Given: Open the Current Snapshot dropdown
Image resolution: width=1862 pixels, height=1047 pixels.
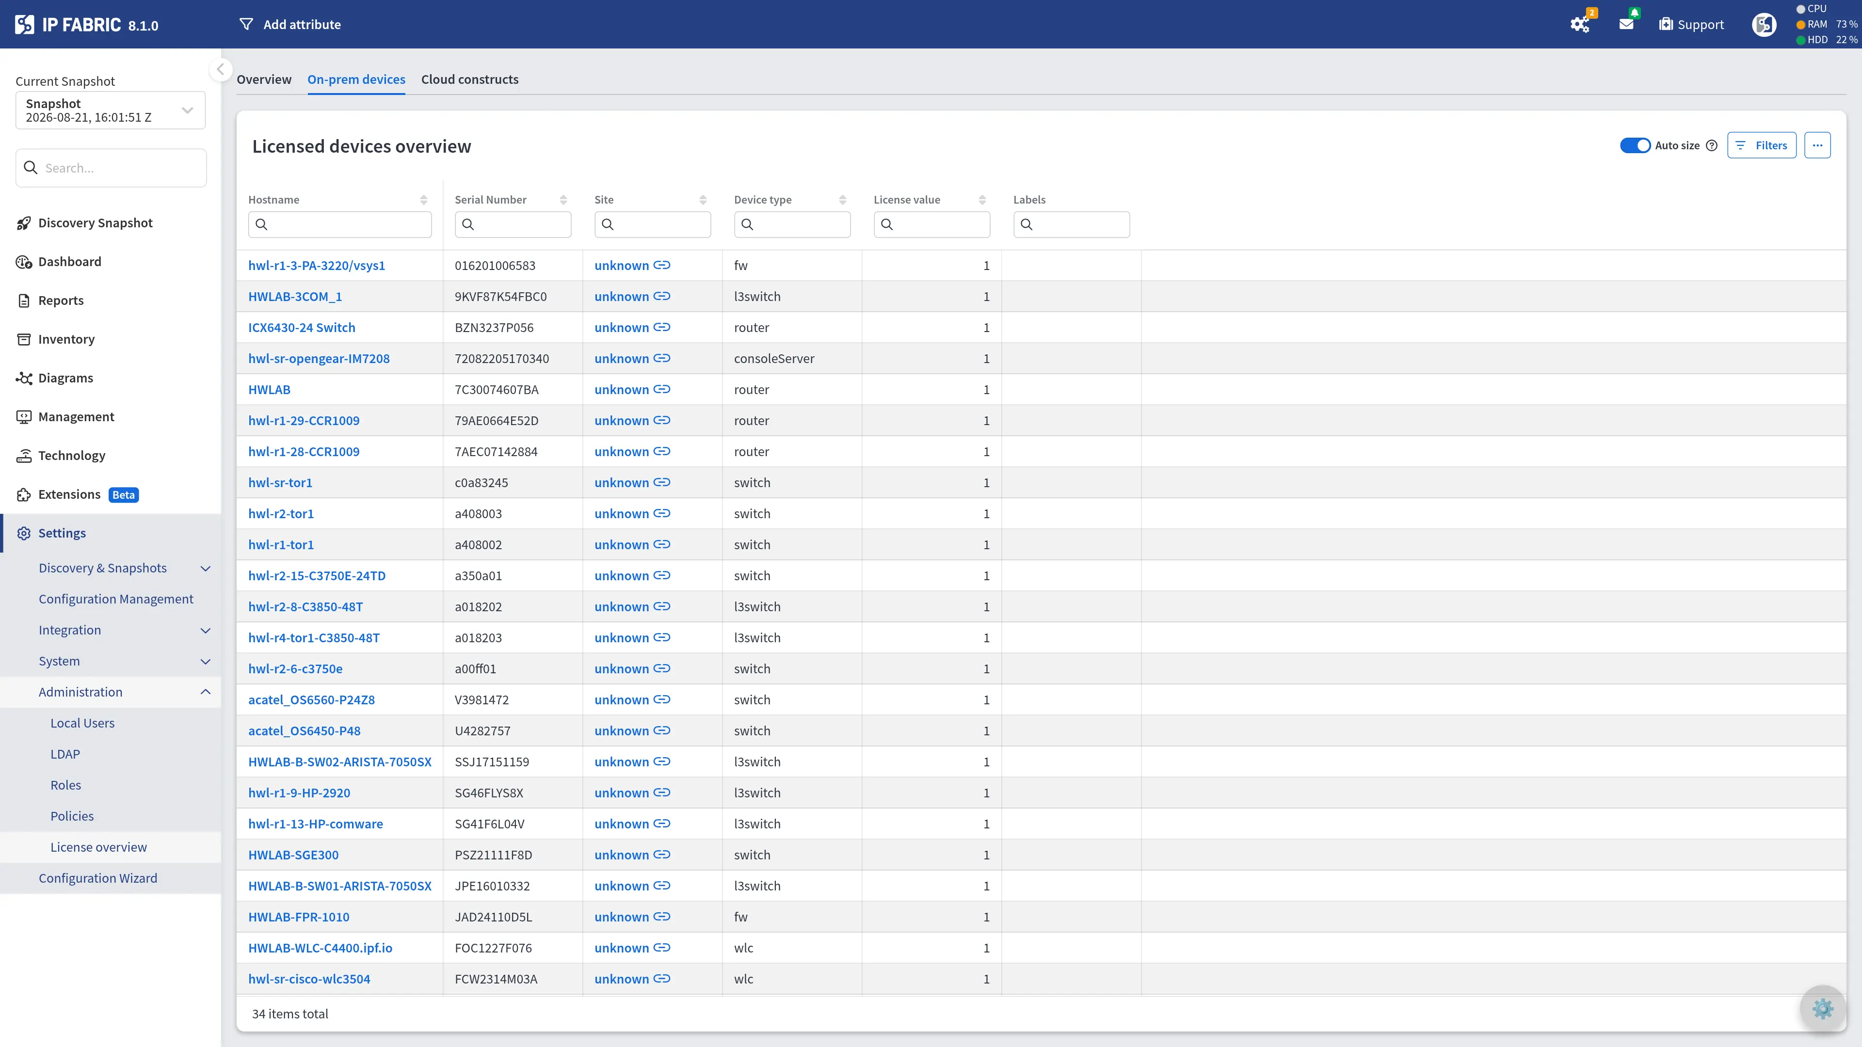Looking at the screenshot, I should point(111,111).
